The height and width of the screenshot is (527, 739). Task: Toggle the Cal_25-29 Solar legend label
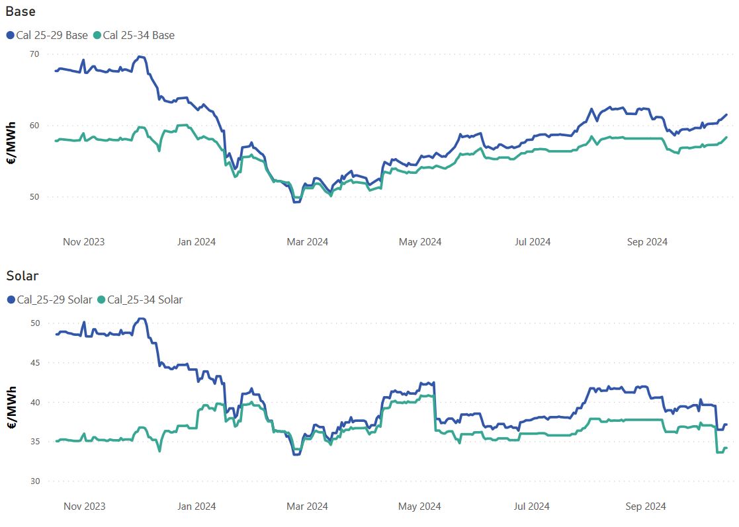tap(54, 300)
